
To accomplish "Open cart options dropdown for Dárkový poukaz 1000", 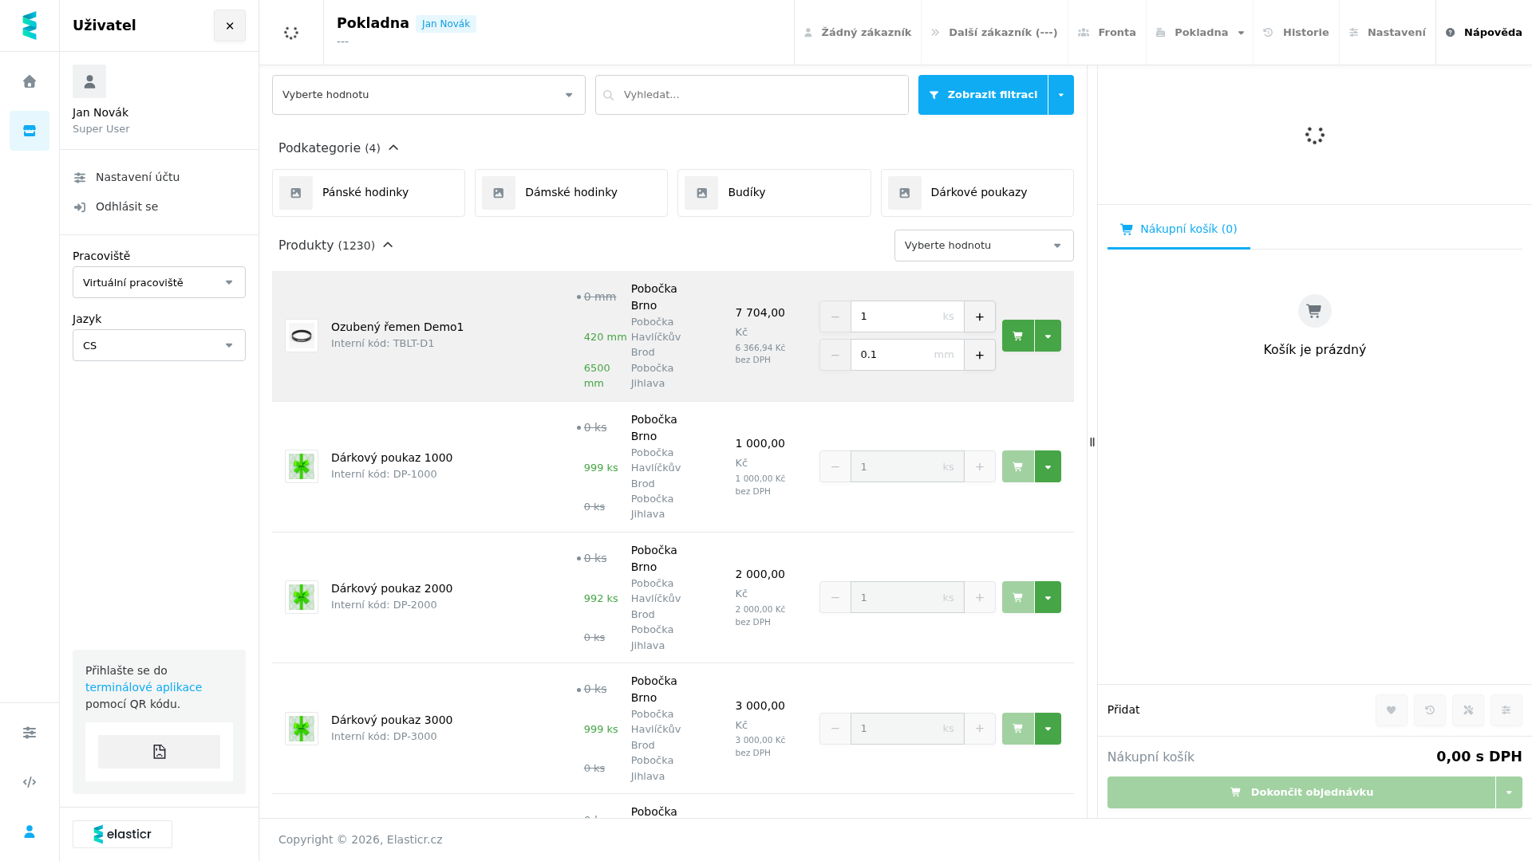I will coord(1048,466).
